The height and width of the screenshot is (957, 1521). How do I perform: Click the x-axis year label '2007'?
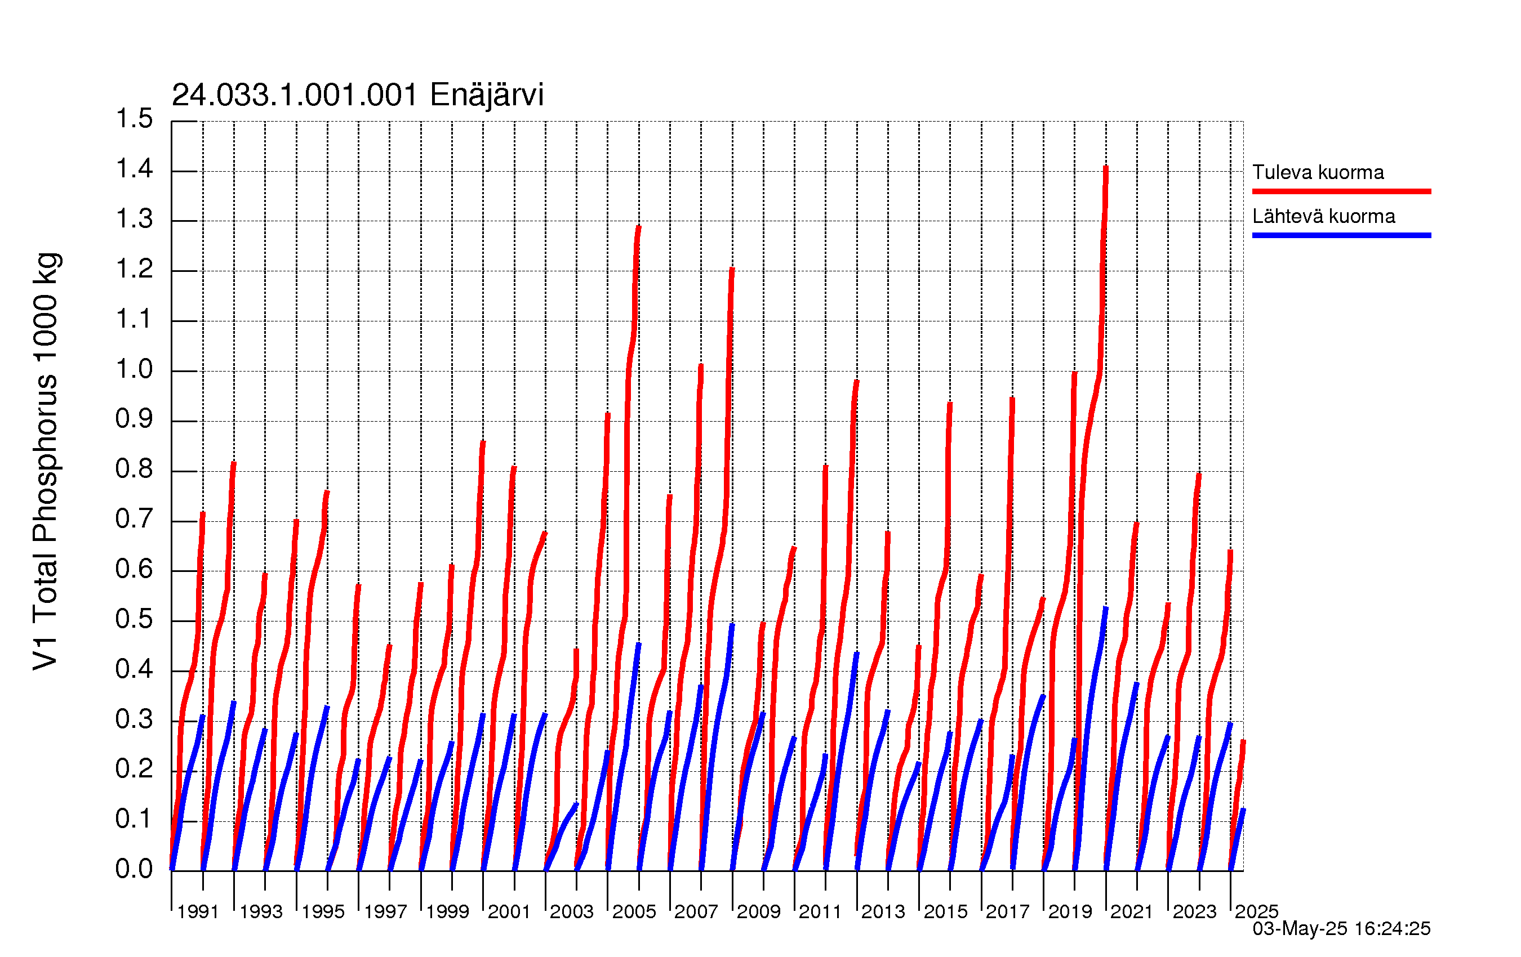point(696,911)
